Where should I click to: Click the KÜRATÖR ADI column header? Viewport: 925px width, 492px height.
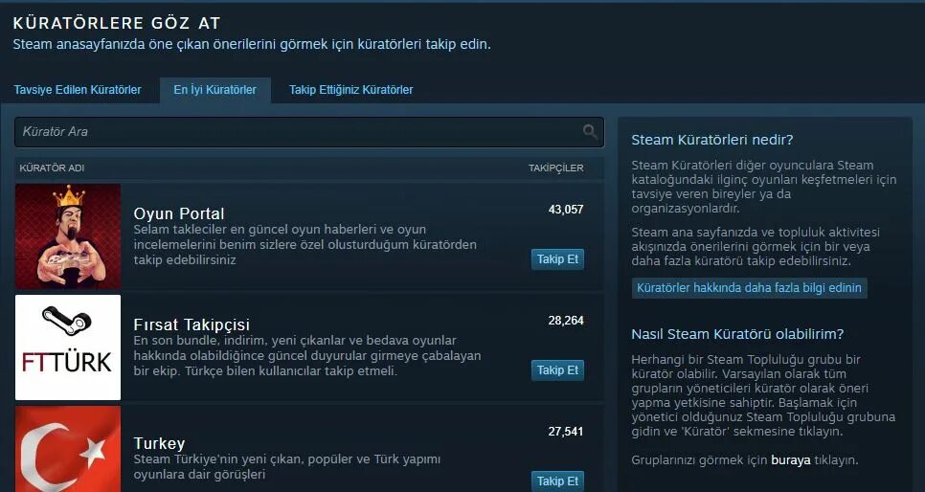[x=52, y=168]
